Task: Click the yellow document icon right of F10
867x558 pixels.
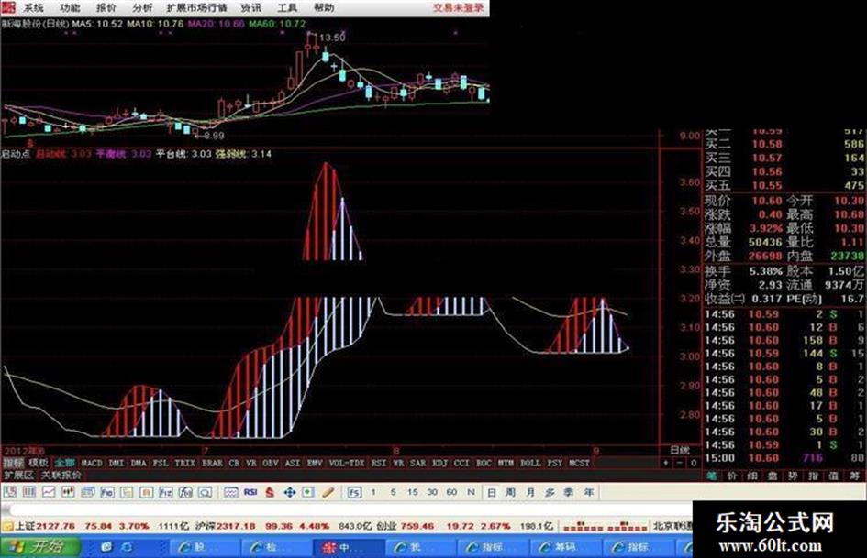Action: click(127, 492)
